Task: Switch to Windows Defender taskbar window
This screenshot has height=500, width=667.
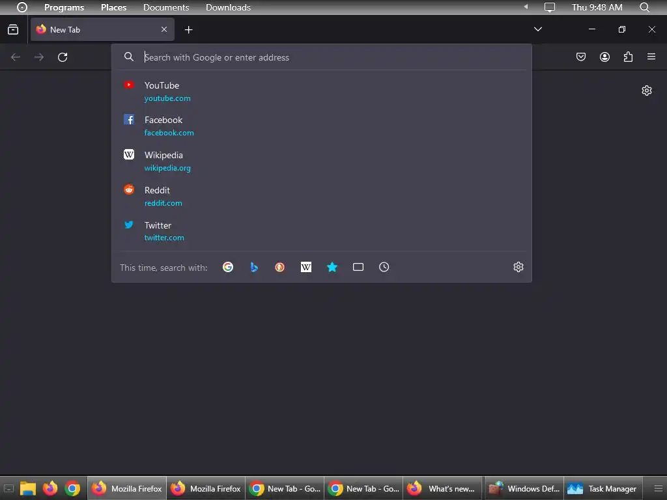Action: point(524,488)
